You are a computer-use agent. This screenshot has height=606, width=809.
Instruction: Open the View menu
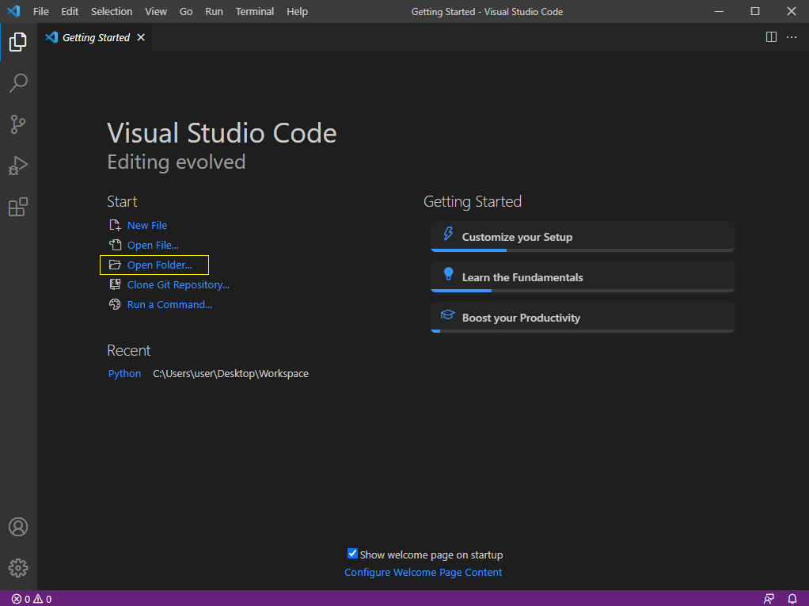point(156,11)
